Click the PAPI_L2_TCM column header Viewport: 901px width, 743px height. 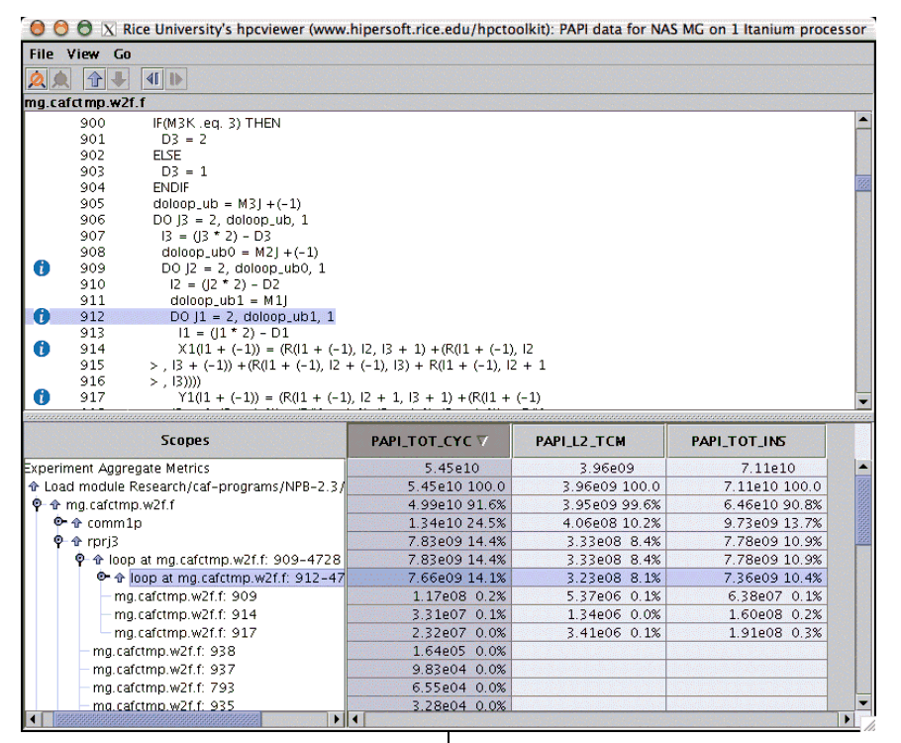point(588,441)
